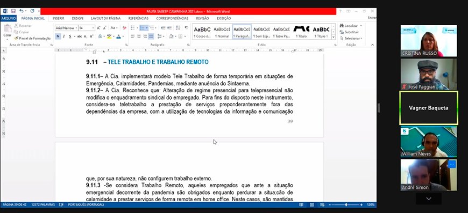
Task: Align text to the right
Action: click(x=145, y=36)
